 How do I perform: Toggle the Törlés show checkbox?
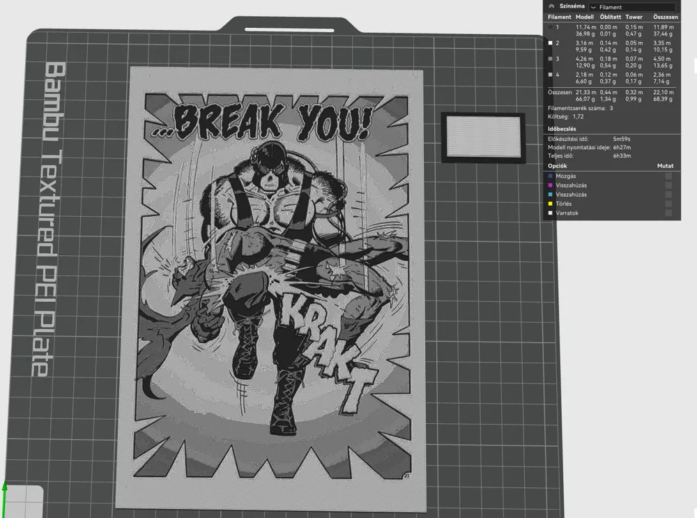click(668, 204)
